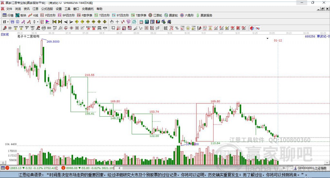The image size is (330, 178).
Task: Open the 板块 sector view
Action: tap(21, 15)
